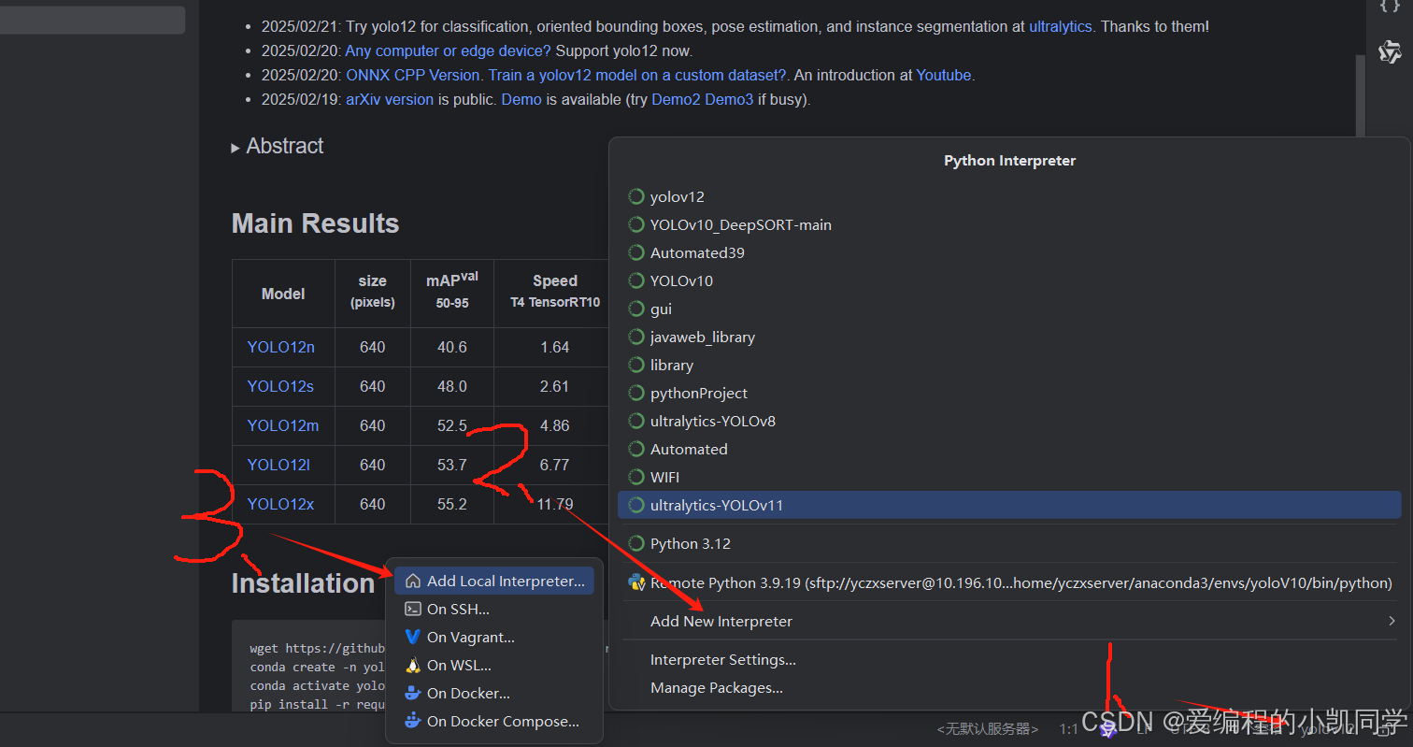This screenshot has width=1413, height=747.
Task: Select the library interpreter
Action: 1009,365
